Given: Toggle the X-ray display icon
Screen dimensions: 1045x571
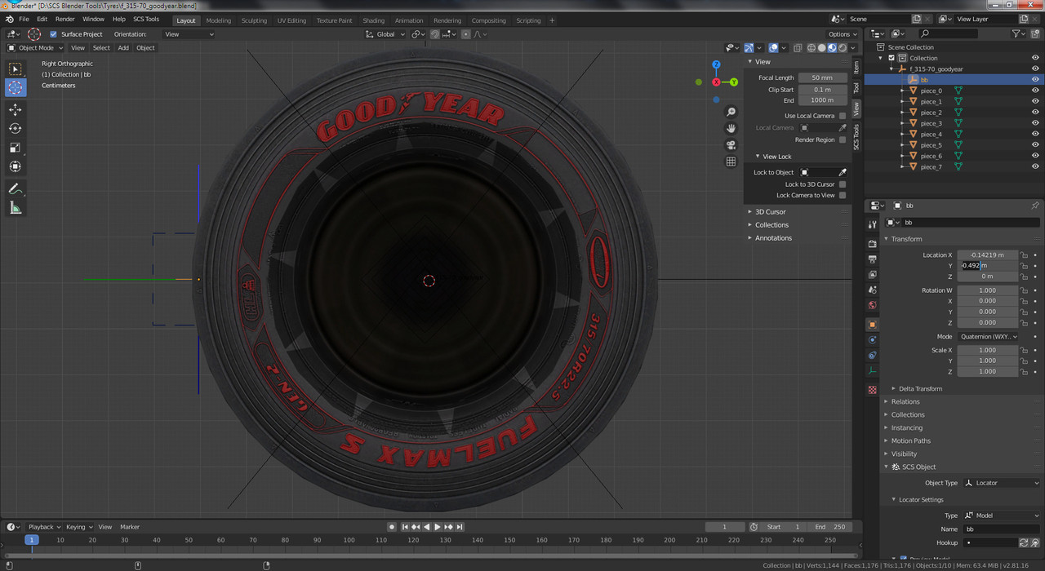Looking at the screenshot, I should point(798,47).
